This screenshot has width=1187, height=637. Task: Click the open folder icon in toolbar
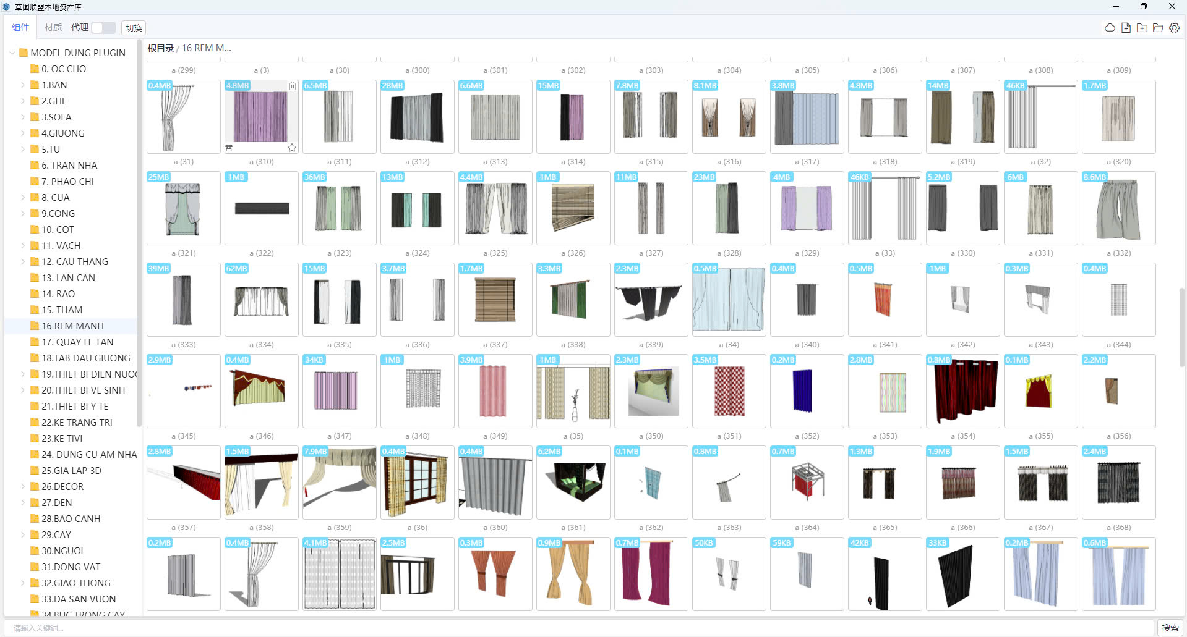point(1158,28)
